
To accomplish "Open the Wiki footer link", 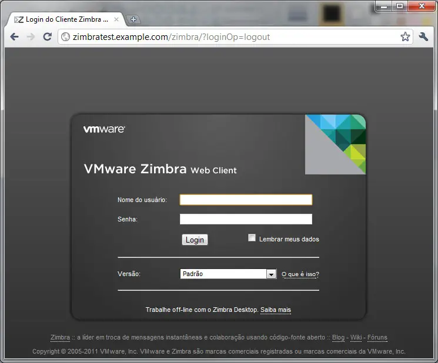I will pyautogui.click(x=356, y=337).
